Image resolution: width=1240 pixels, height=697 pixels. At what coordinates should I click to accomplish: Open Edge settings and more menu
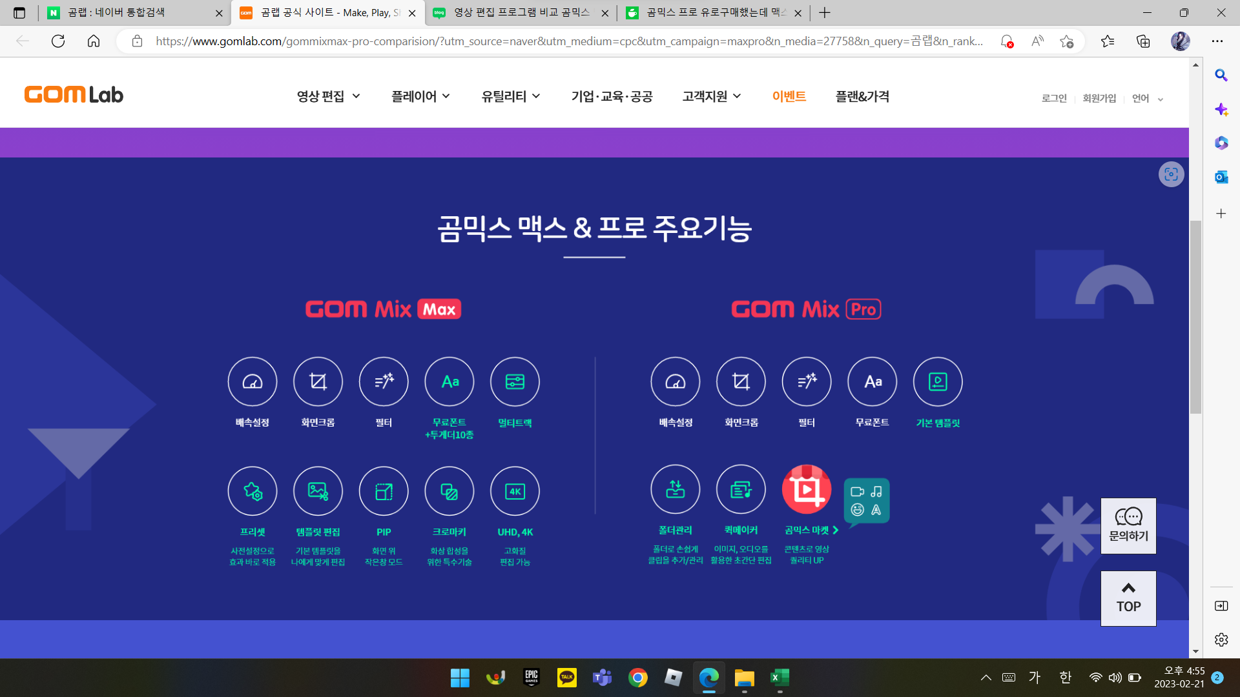pyautogui.click(x=1217, y=41)
